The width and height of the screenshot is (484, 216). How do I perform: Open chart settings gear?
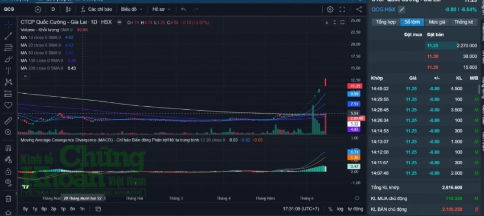click(x=330, y=9)
